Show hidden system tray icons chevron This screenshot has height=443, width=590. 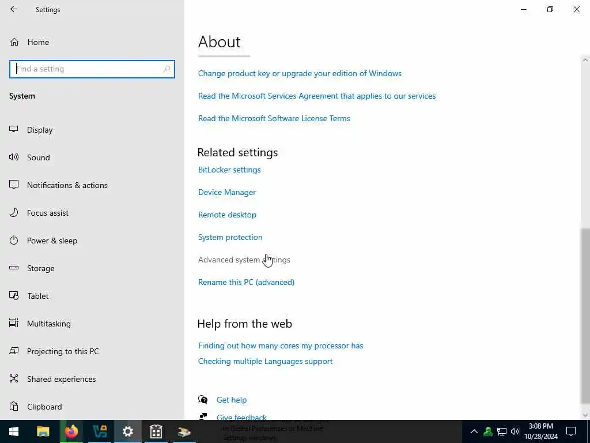tap(474, 431)
